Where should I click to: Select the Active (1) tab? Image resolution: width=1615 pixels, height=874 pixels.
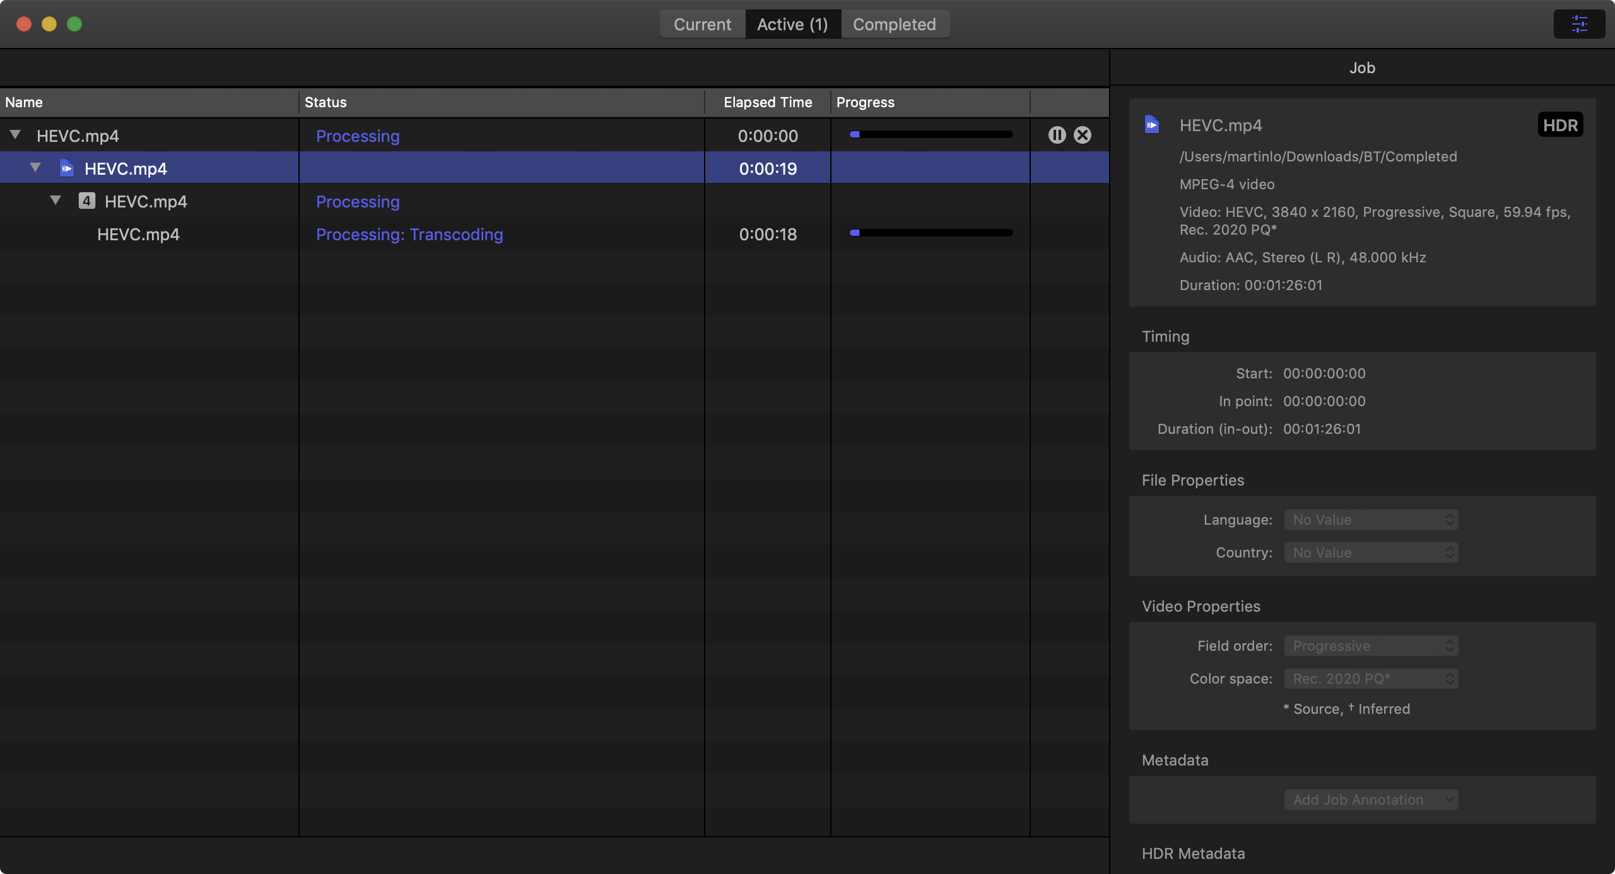pyautogui.click(x=792, y=24)
